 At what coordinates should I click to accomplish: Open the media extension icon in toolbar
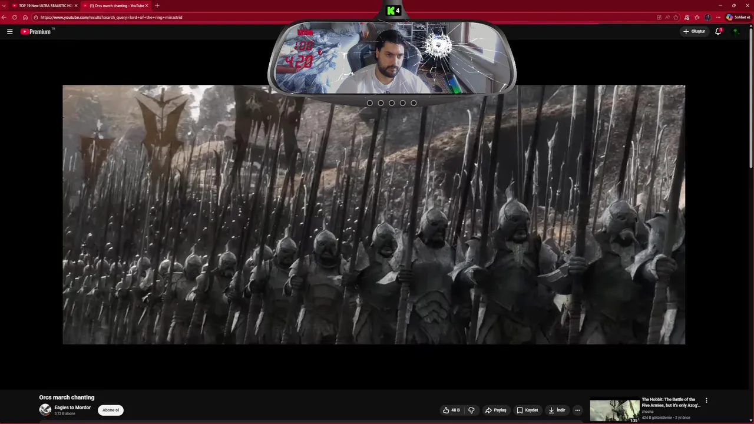tap(687, 17)
